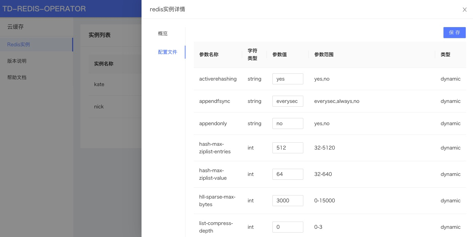Focus the hash-max-ziplist-entries value field
473x237 pixels.
pos(288,148)
